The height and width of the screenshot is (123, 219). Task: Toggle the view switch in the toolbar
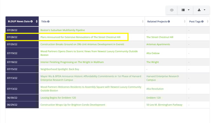pos(172,10)
